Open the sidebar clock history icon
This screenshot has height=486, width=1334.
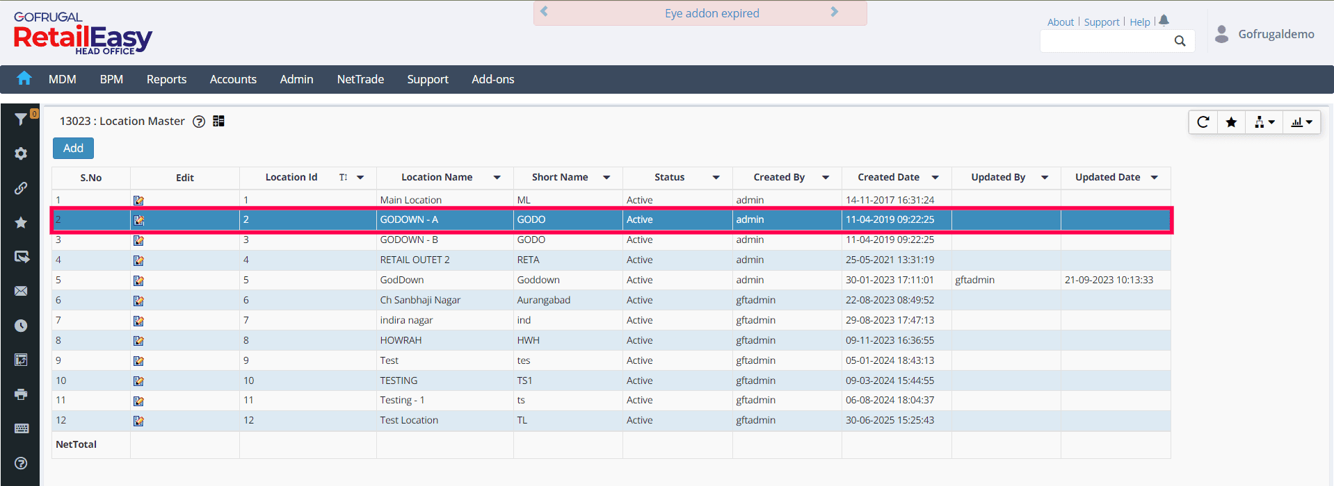coord(21,326)
